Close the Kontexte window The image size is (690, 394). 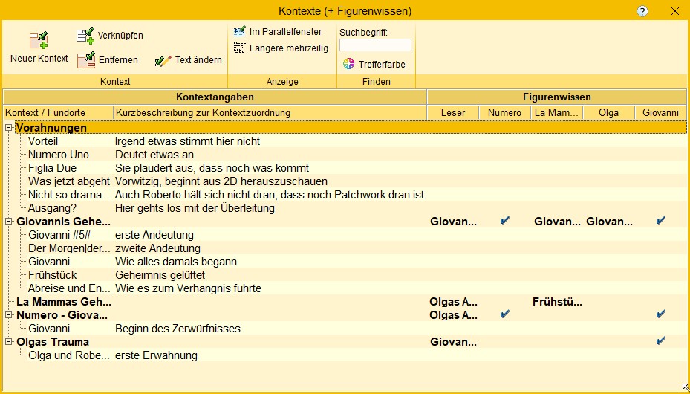click(x=674, y=11)
